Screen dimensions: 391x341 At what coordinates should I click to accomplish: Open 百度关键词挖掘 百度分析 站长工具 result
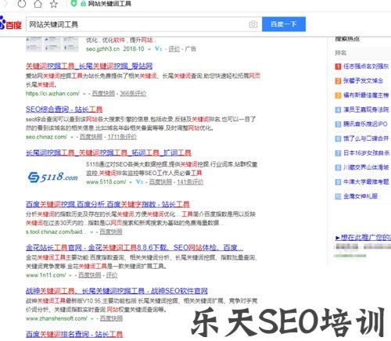[108, 204]
